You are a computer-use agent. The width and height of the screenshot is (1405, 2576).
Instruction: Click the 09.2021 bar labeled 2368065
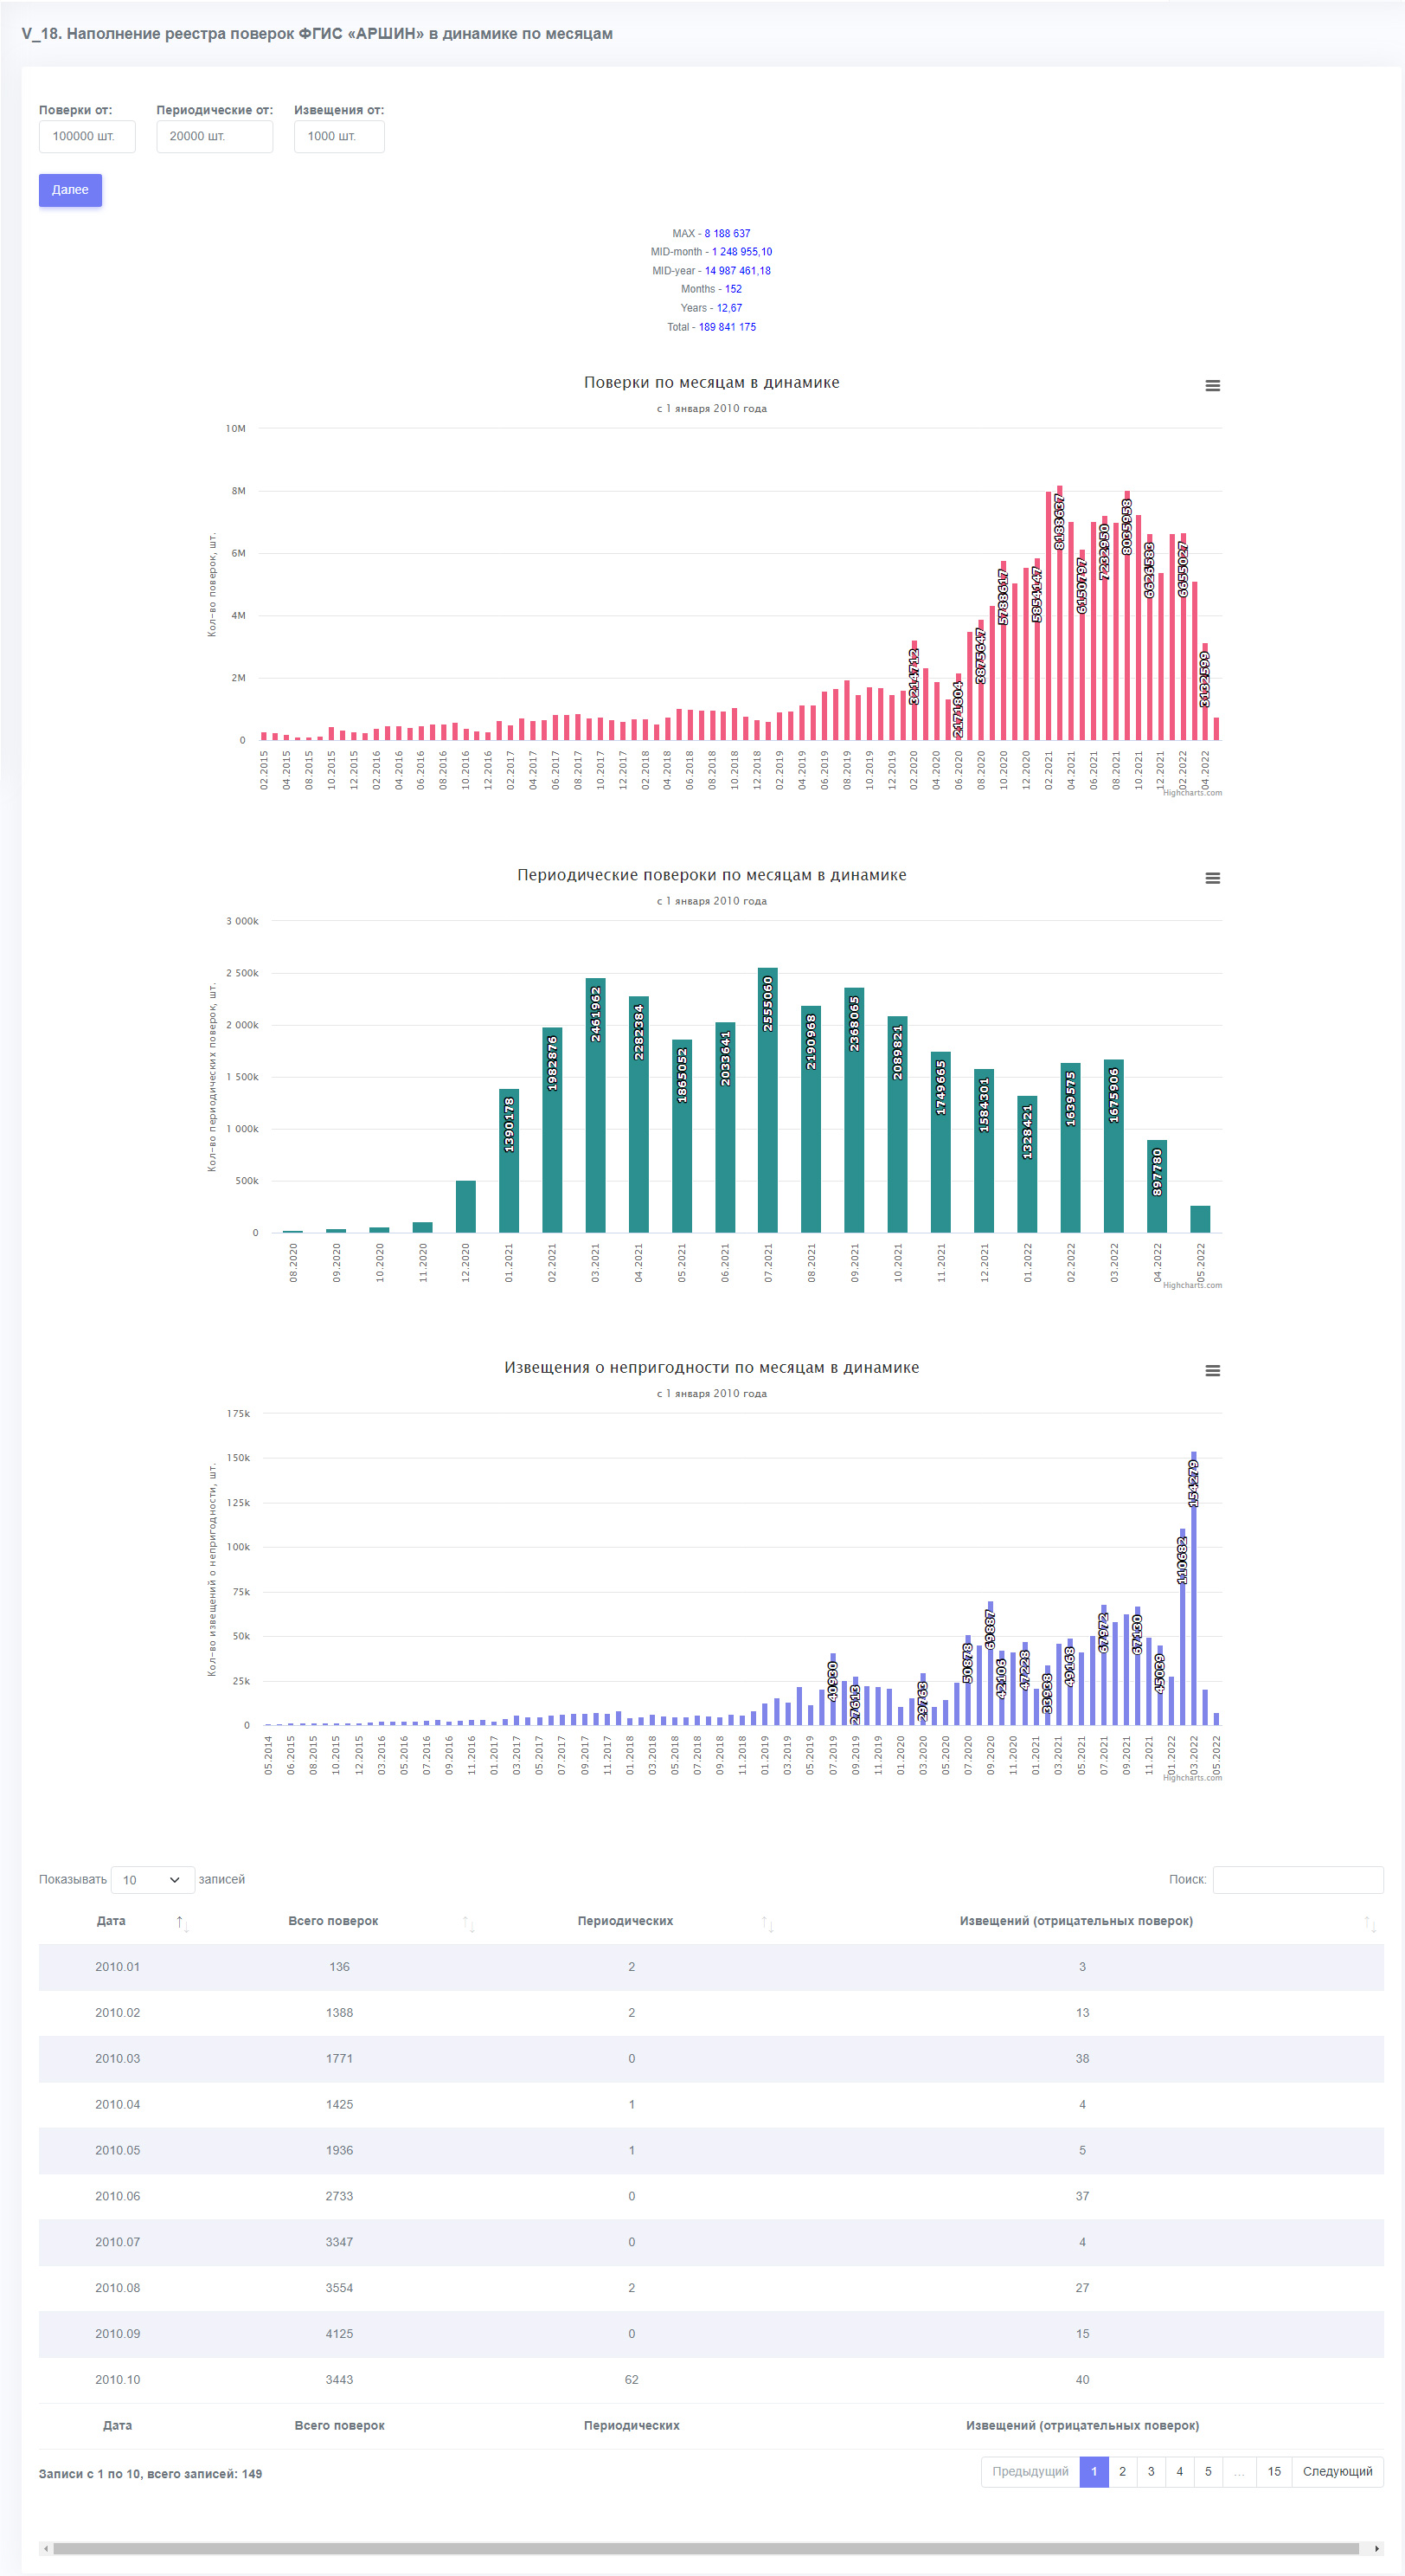(855, 1110)
